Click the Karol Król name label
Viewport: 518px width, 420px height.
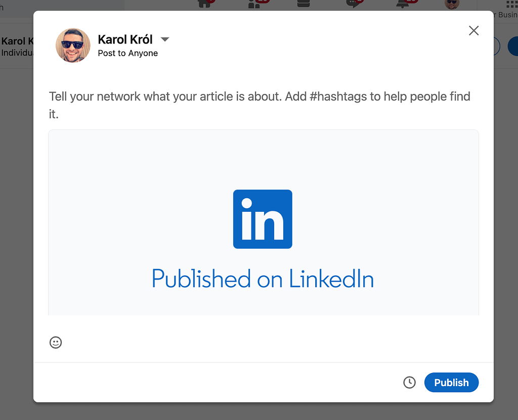125,39
